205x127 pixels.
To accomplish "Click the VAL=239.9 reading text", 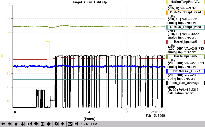I will [192, 75].
